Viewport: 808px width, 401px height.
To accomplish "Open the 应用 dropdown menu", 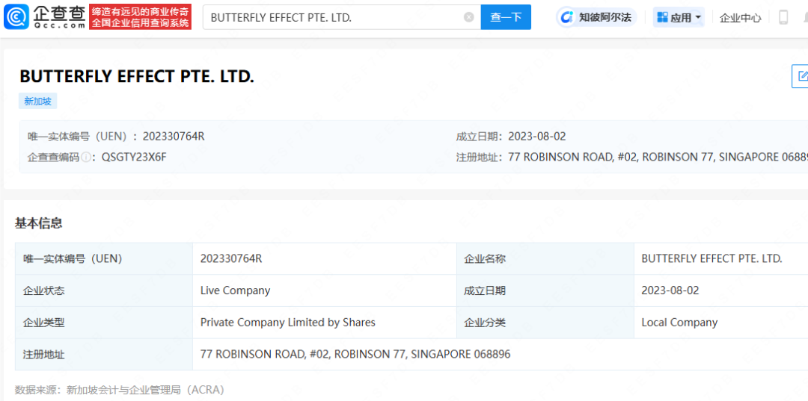I will [x=679, y=17].
